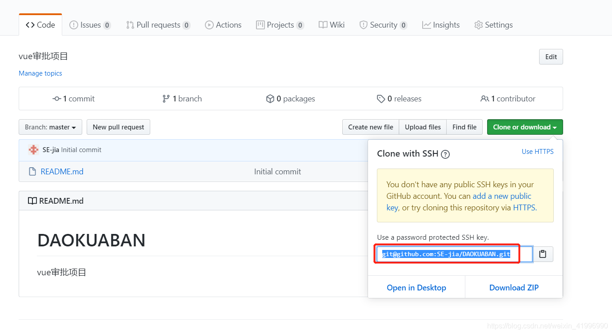The height and width of the screenshot is (334, 612).
Task: Copy clone URL with clipboard icon
Action: click(x=543, y=254)
